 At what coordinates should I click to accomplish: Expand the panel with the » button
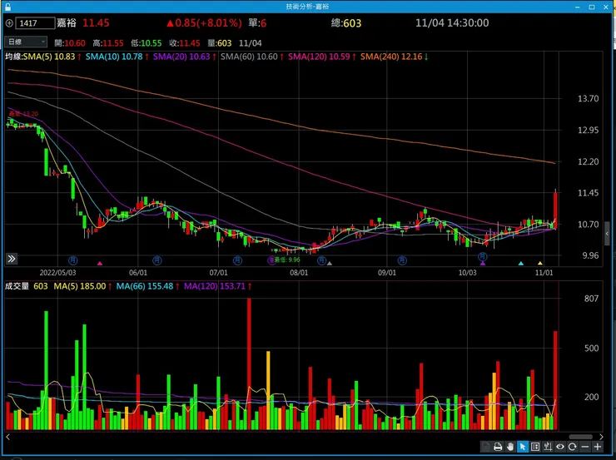12,259
